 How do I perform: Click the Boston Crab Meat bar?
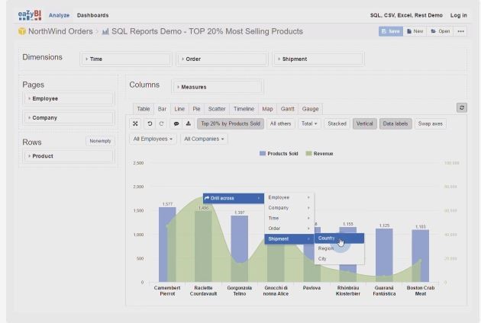pos(420,256)
